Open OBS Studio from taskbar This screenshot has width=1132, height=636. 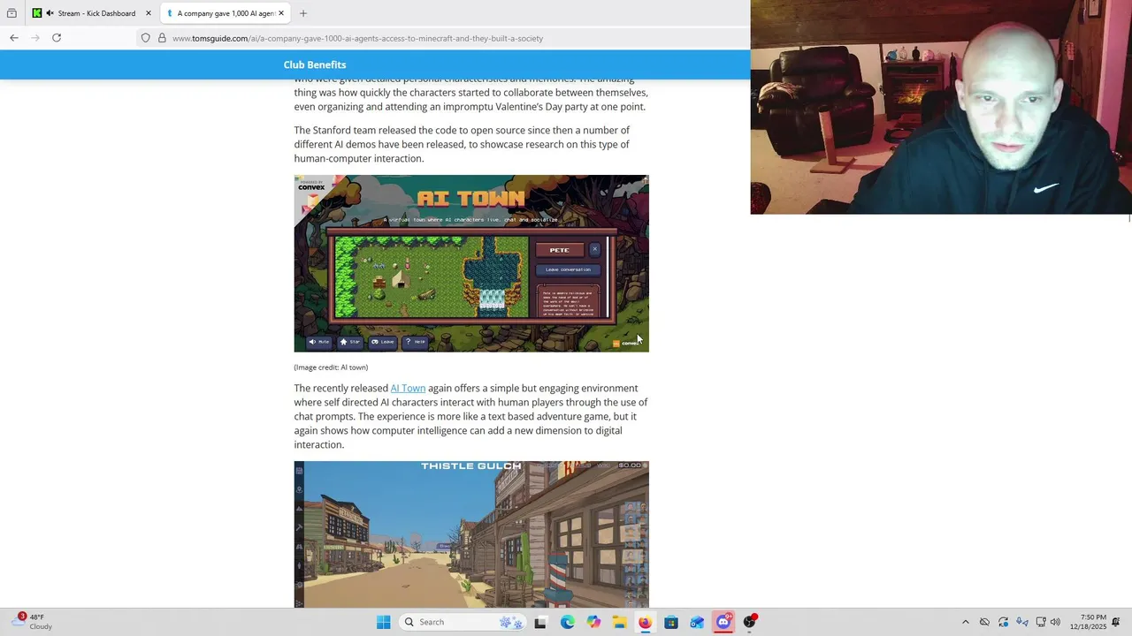(x=750, y=622)
